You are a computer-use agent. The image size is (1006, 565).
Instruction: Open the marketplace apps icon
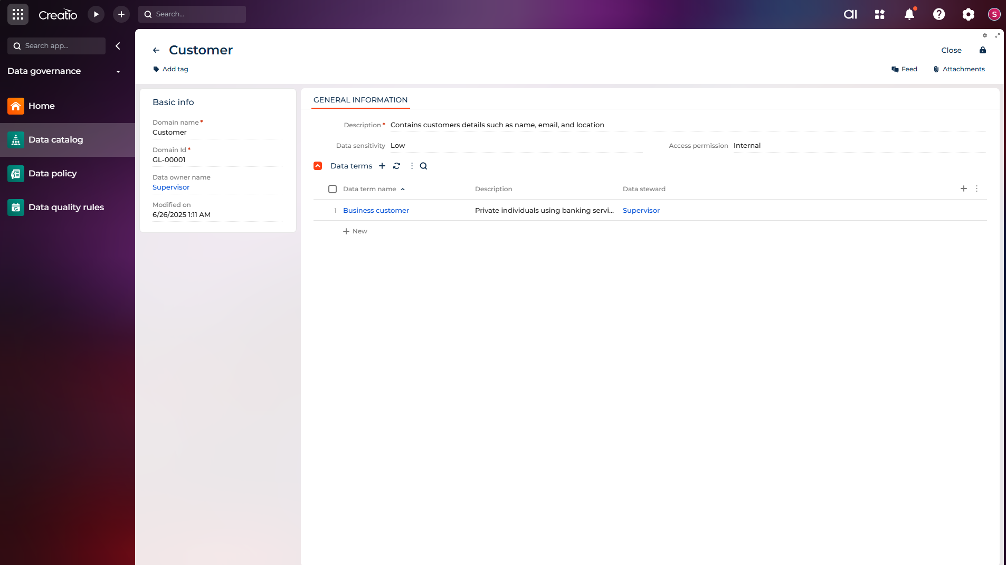tap(880, 14)
